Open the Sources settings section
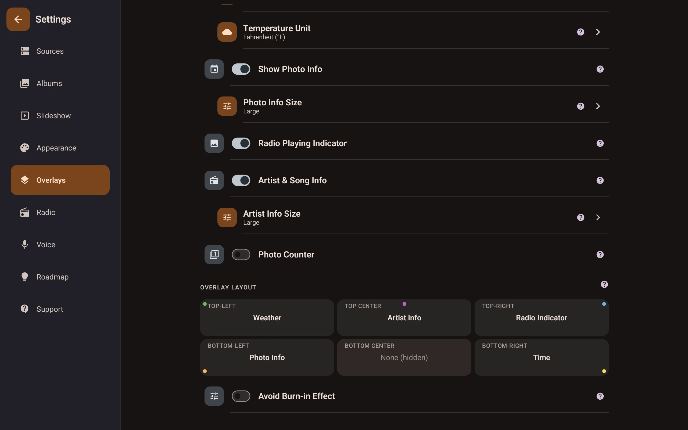 click(x=60, y=51)
